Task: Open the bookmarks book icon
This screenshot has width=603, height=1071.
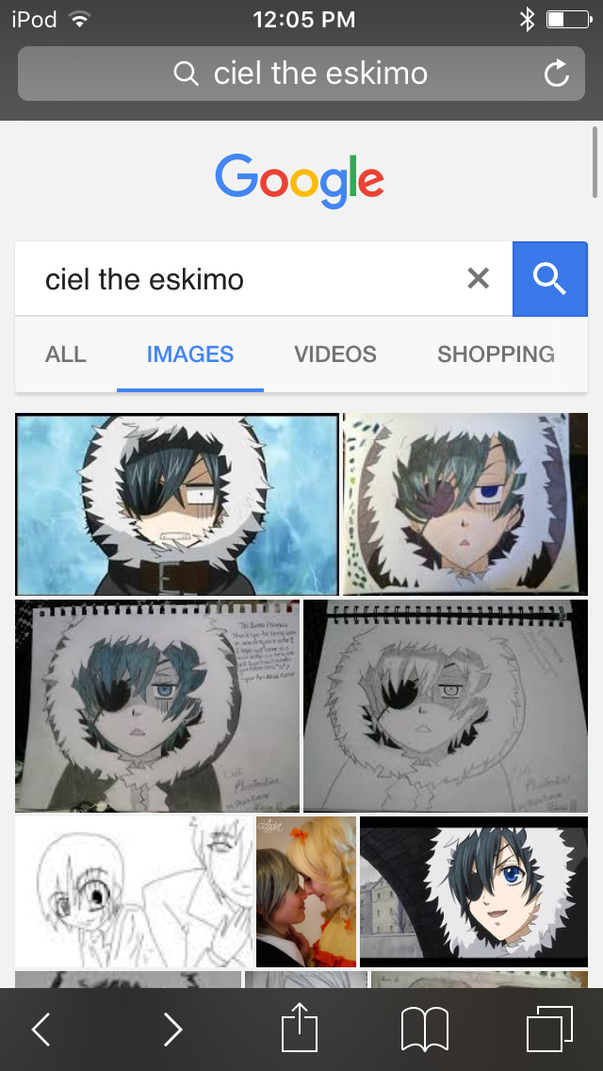Action: tap(425, 1030)
